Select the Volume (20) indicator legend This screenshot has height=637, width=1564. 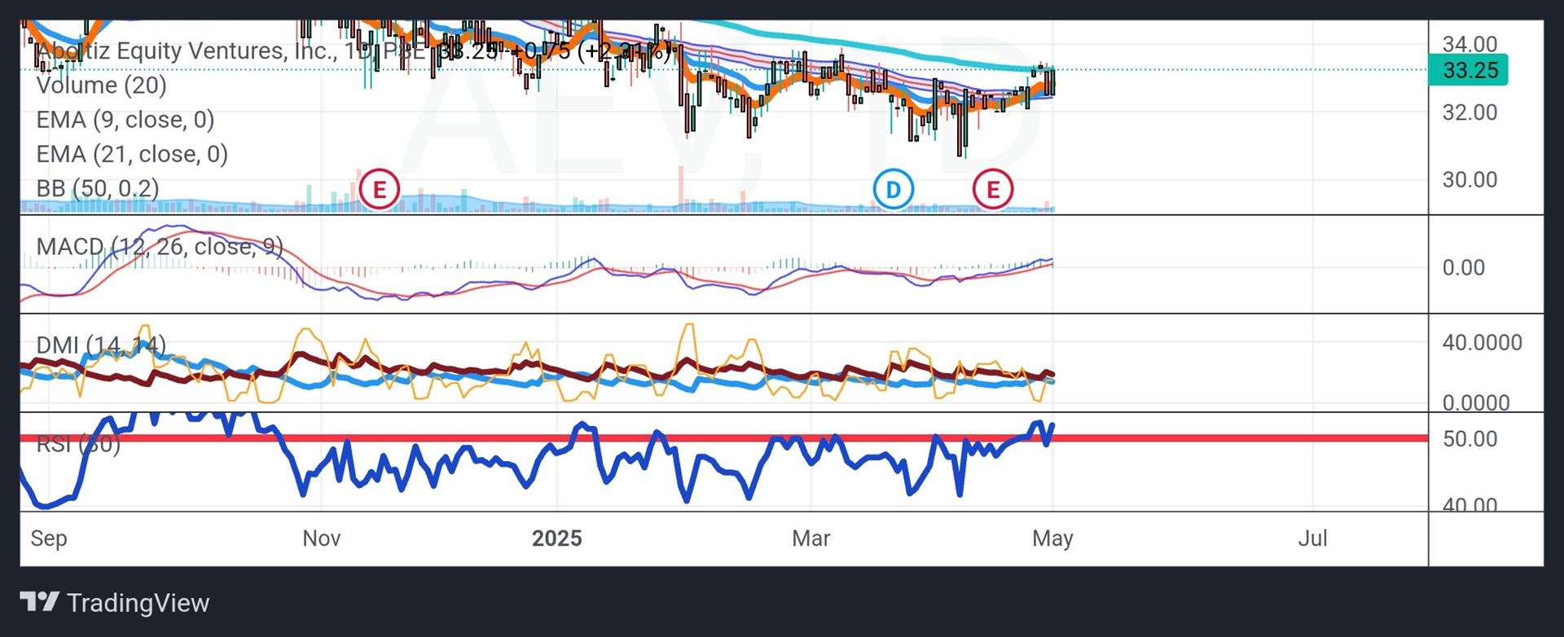[x=102, y=86]
